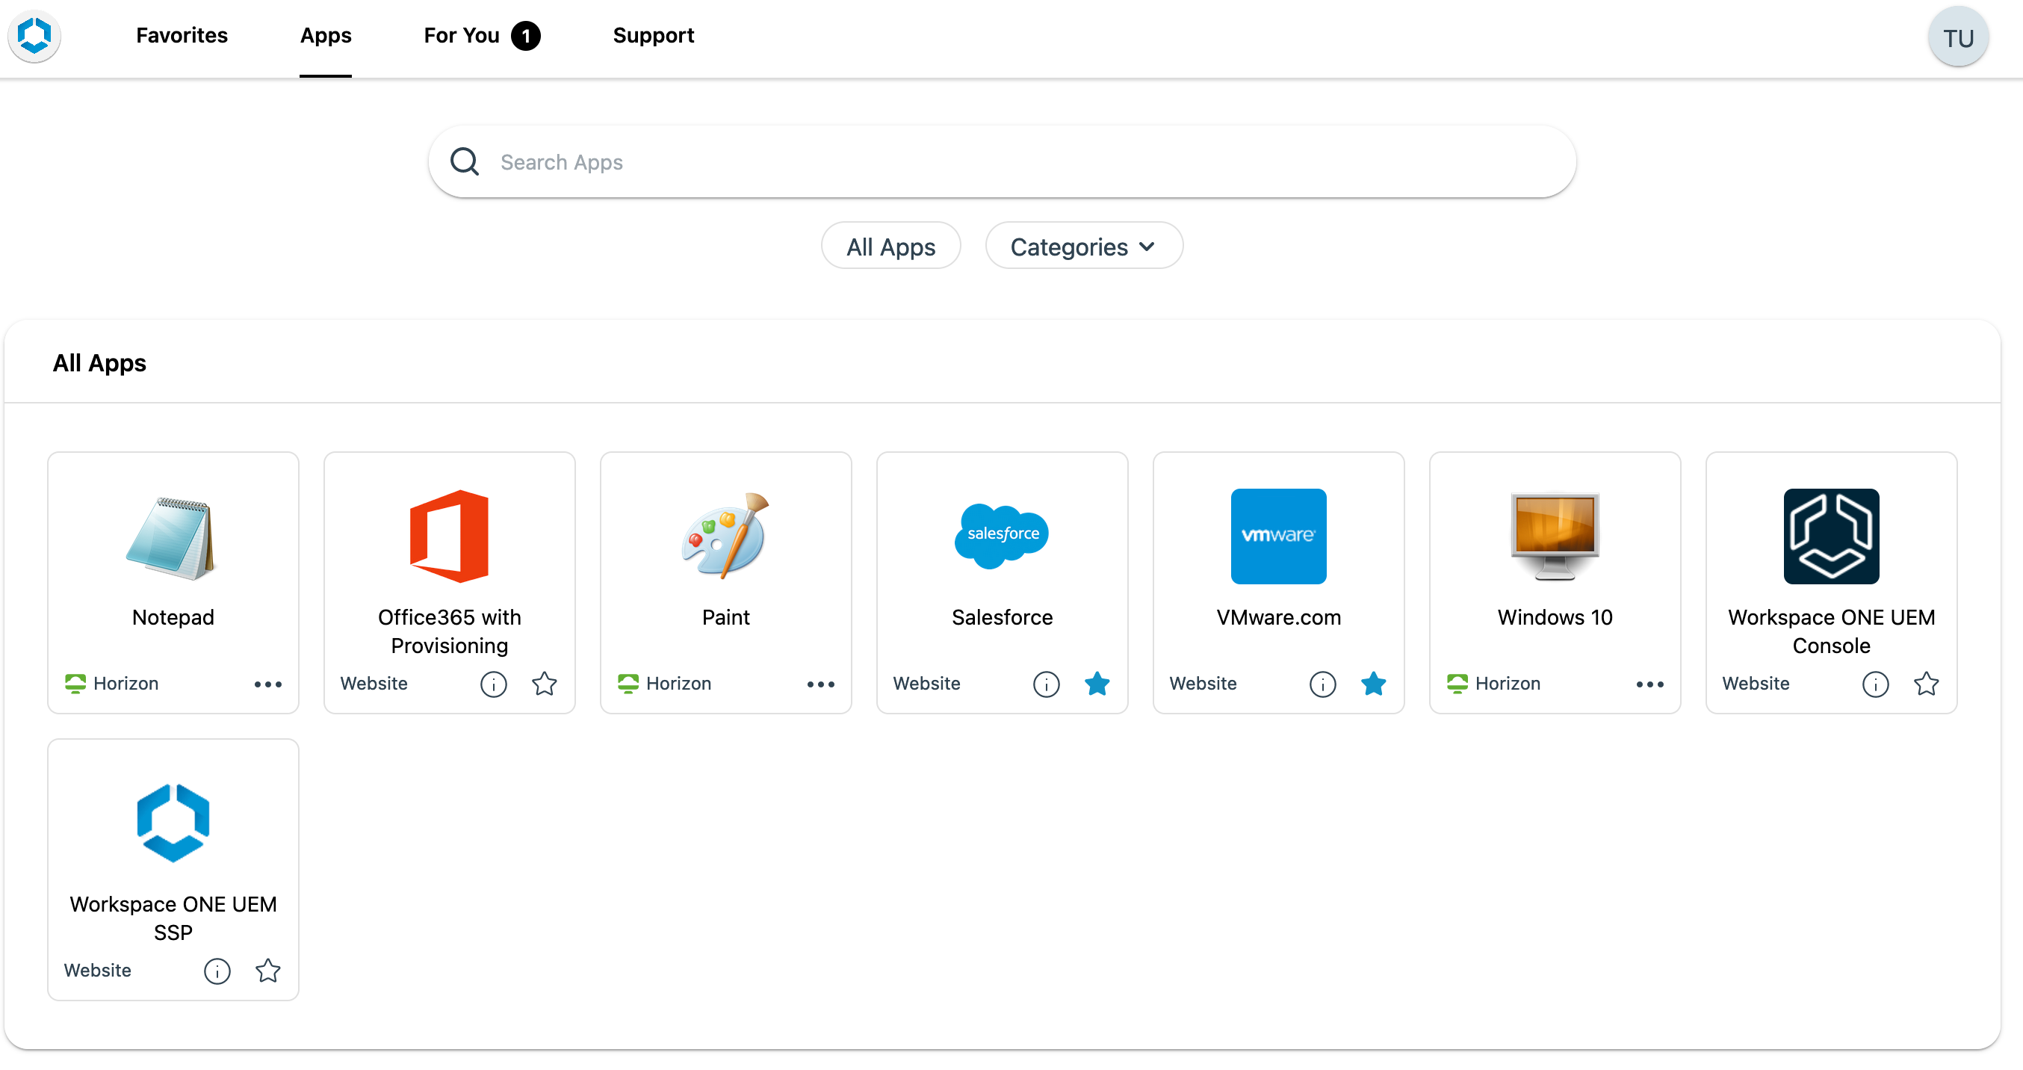The height and width of the screenshot is (1070, 2023).
Task: Launch the VMware.com app tile icon
Action: tap(1277, 536)
